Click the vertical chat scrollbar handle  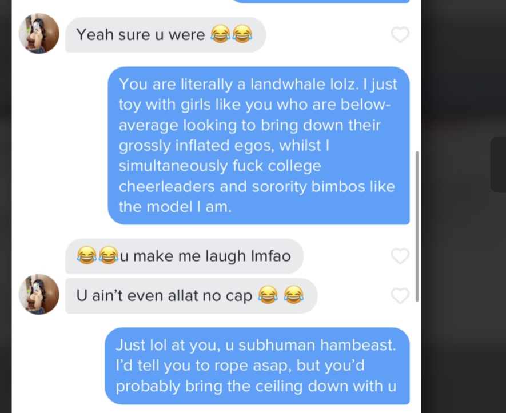[x=417, y=226]
